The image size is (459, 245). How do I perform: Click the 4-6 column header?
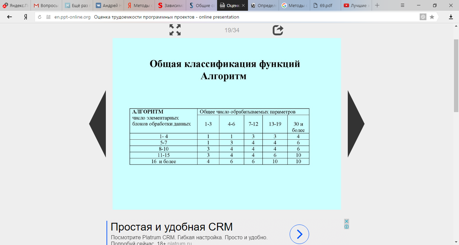(x=232, y=124)
